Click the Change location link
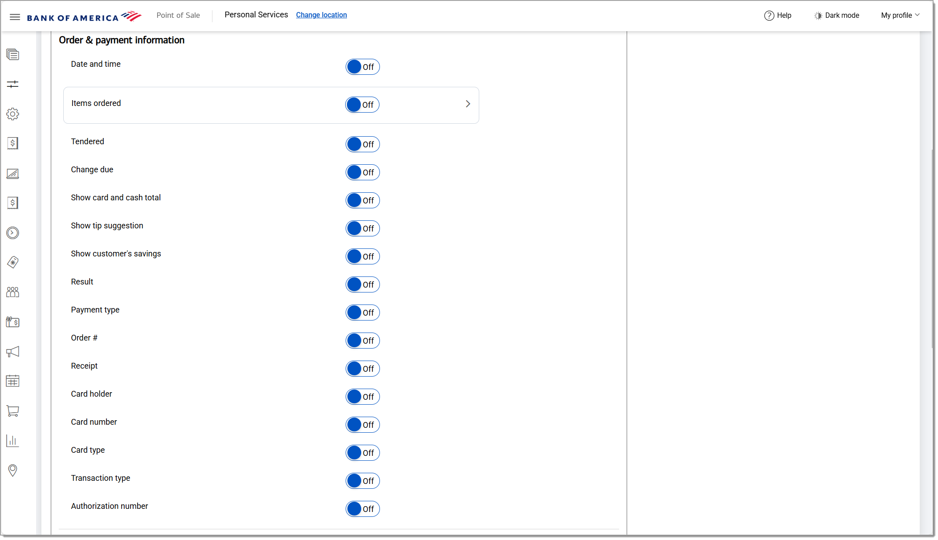 pos(321,15)
